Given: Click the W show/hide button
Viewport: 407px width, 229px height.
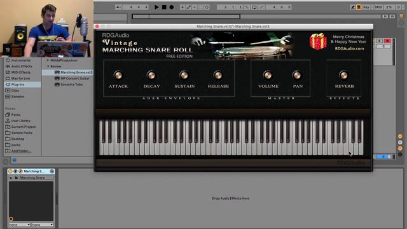Looking at the screenshot, I should click(392, 17).
